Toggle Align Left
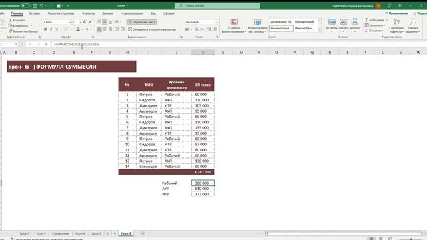Image resolution: width=427 pixels, height=240 pixels. coord(99,29)
